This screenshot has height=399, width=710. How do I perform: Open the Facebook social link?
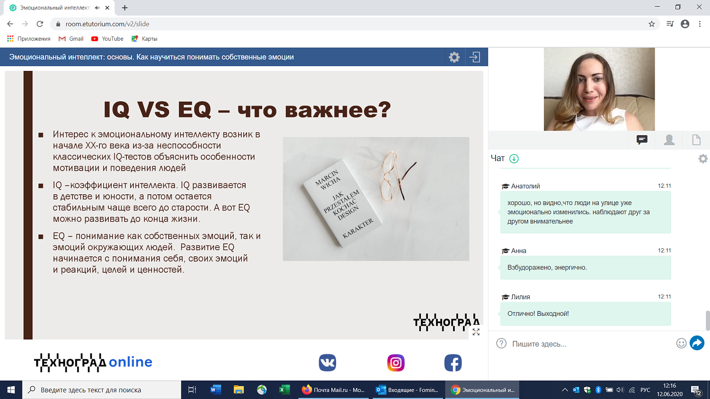pyautogui.click(x=453, y=363)
